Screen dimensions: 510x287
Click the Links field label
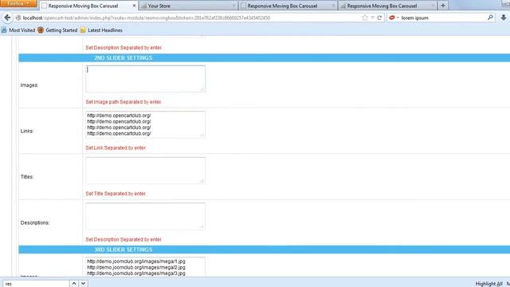[x=27, y=131]
